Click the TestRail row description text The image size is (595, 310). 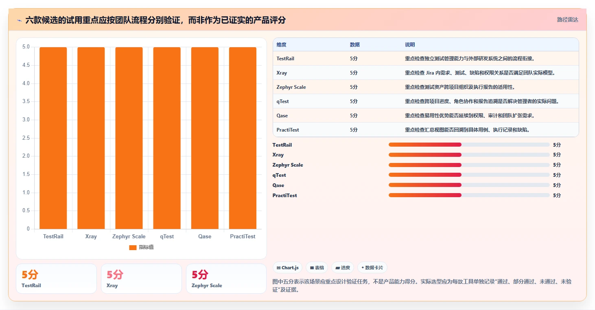470,59
